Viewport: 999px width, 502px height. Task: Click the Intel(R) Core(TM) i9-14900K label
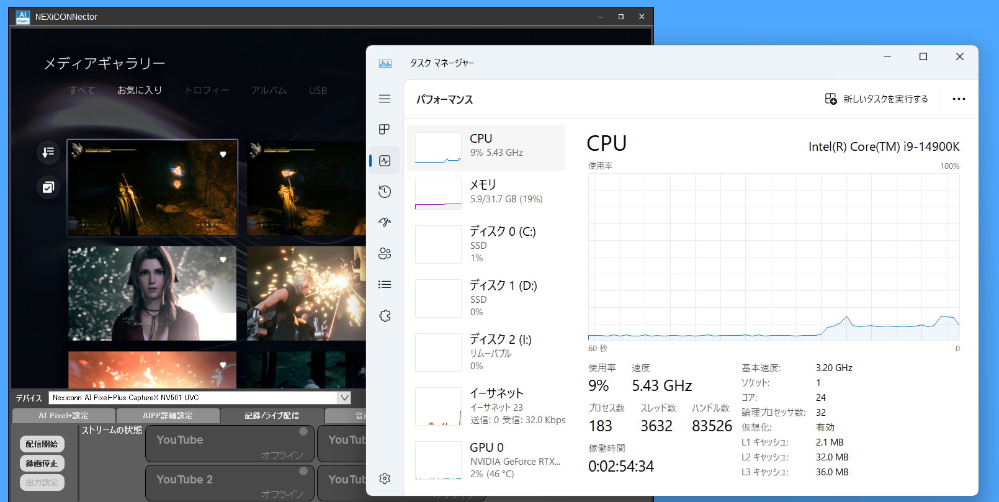[x=884, y=146]
